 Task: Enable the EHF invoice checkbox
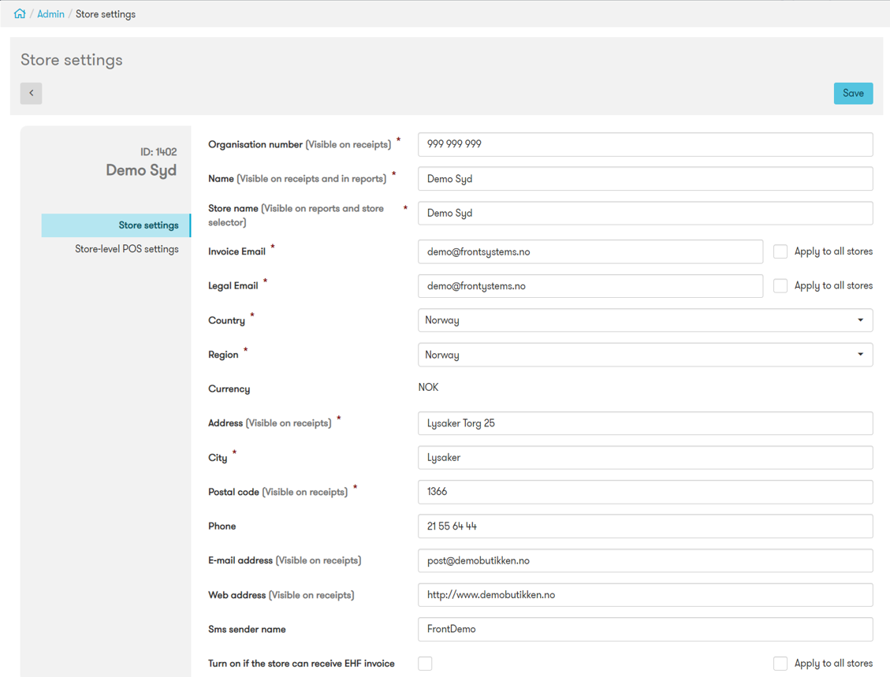(425, 664)
